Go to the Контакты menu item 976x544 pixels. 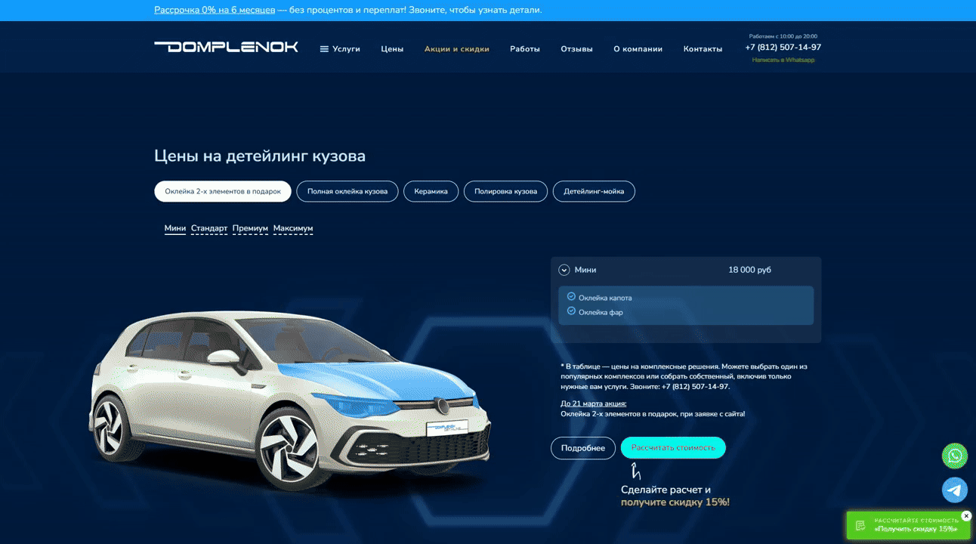(x=703, y=49)
